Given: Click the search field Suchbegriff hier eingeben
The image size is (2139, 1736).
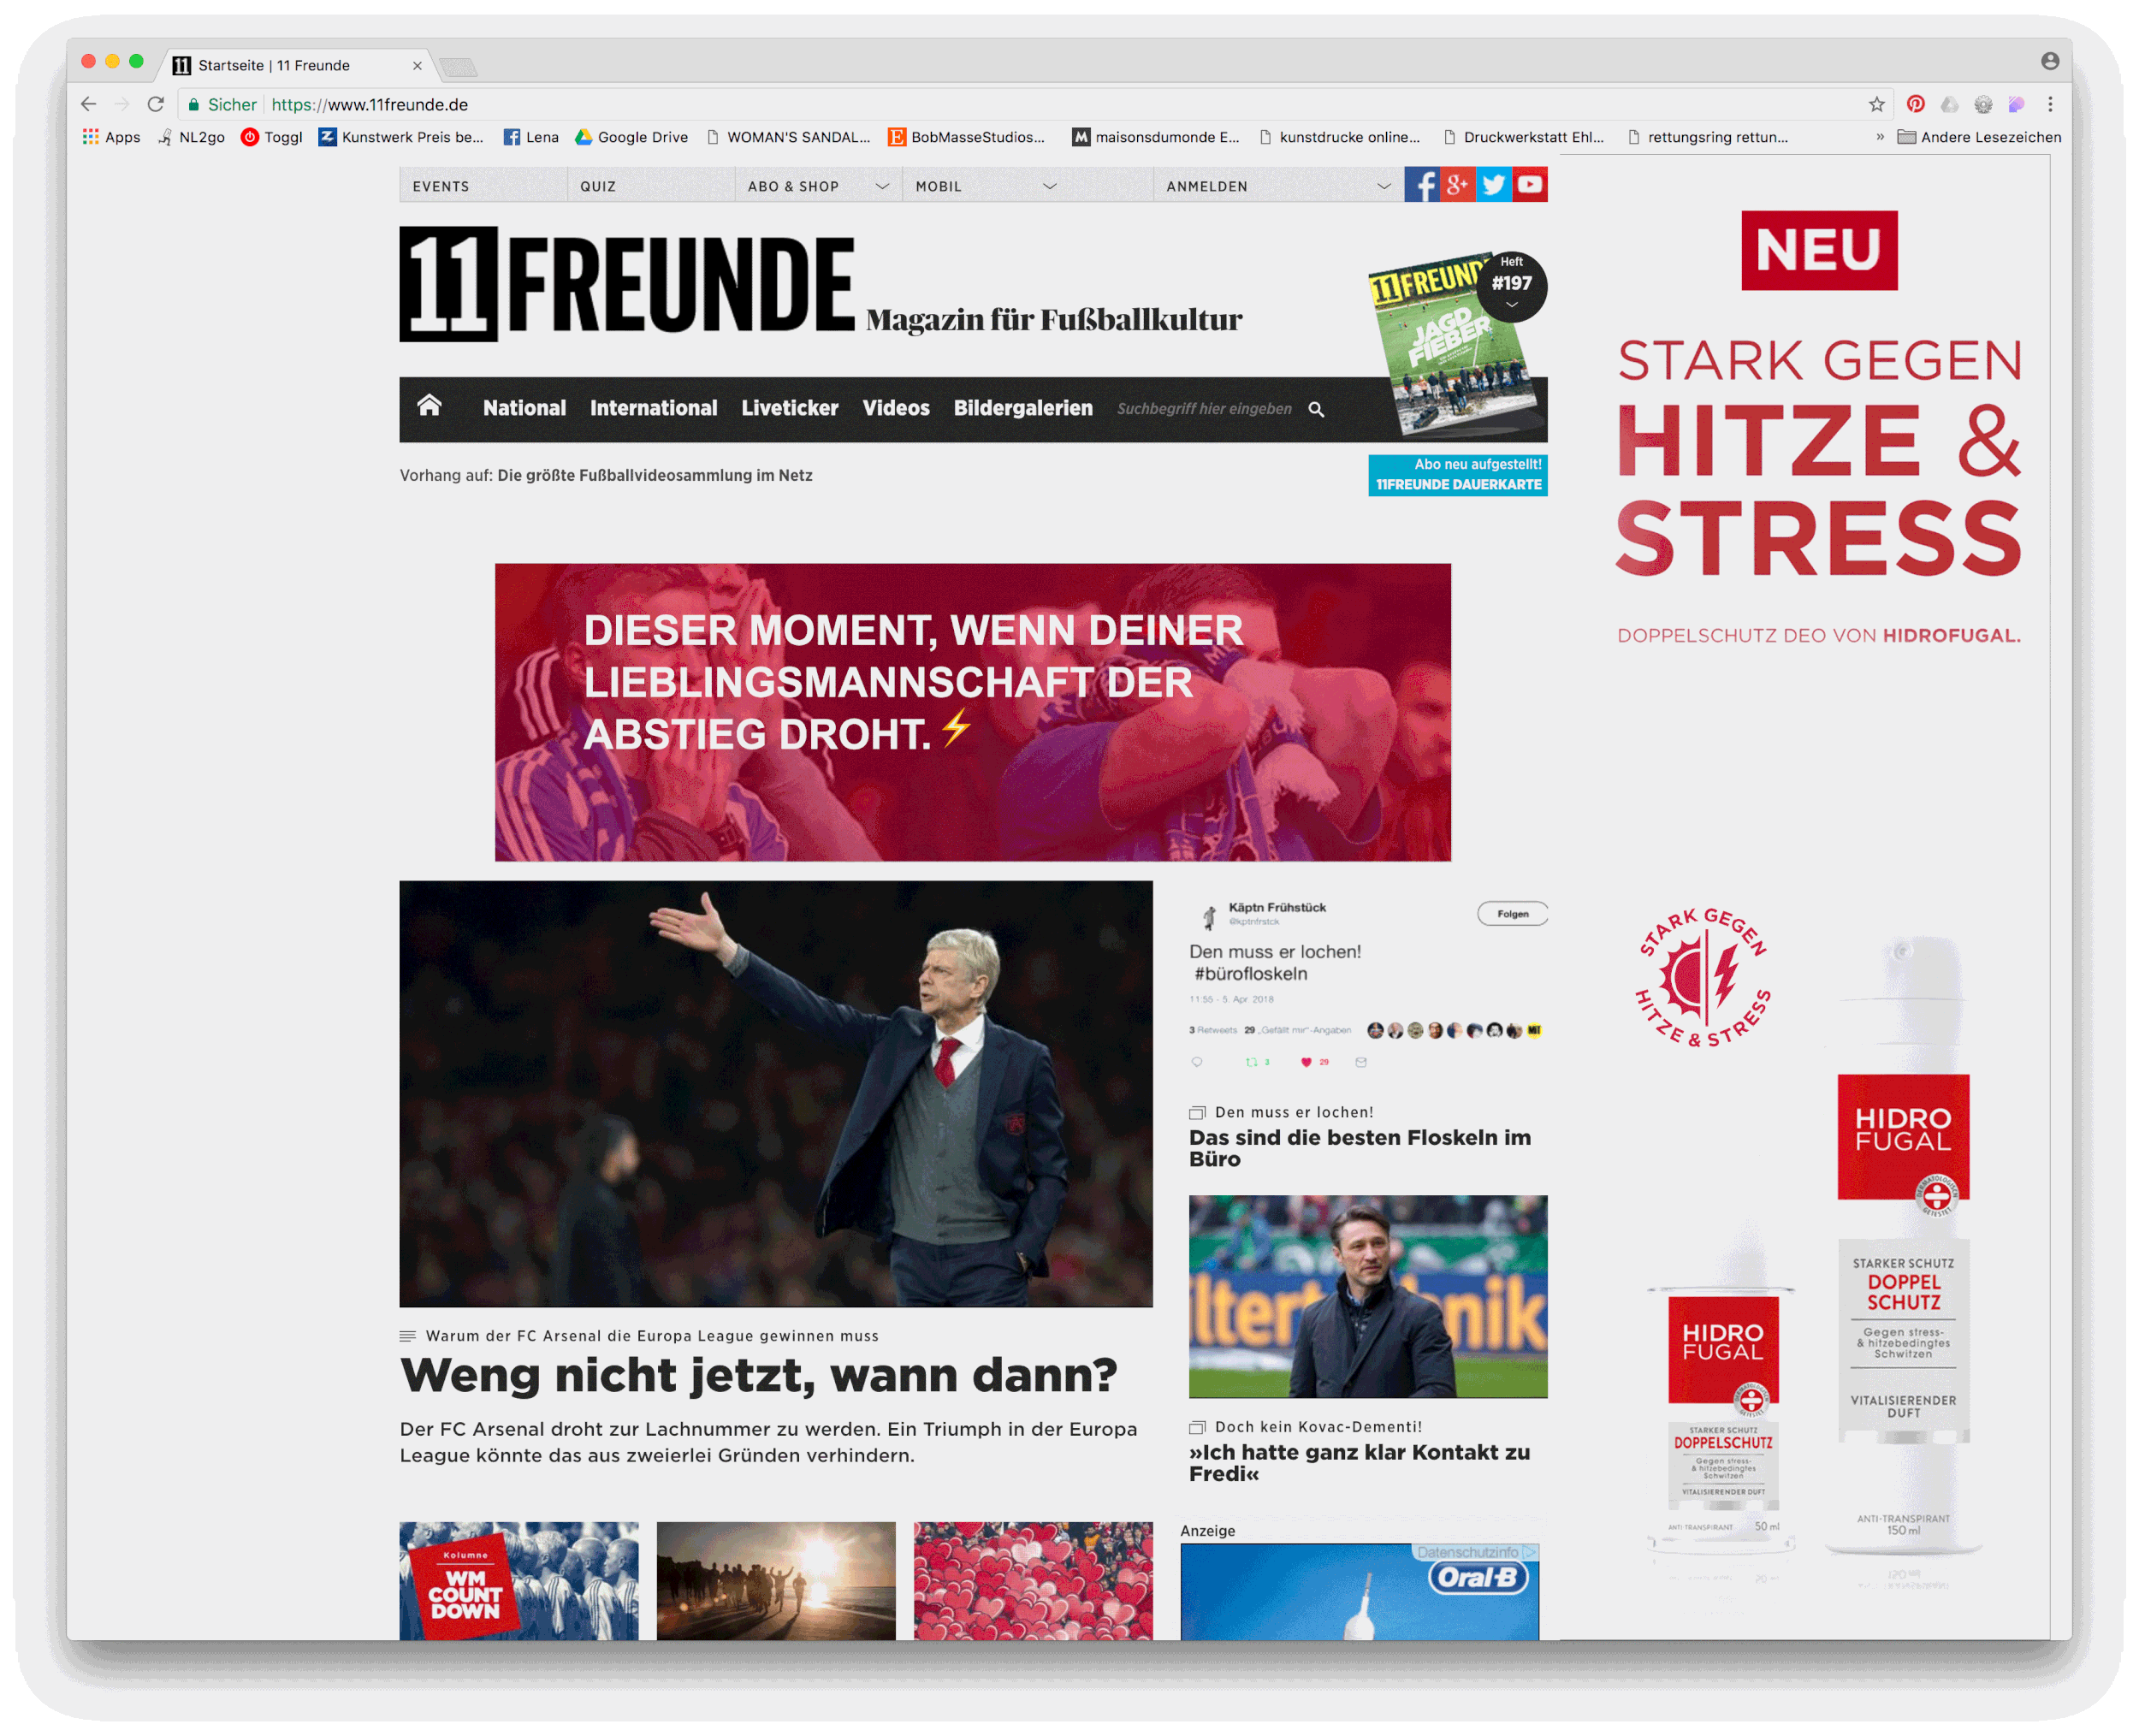Looking at the screenshot, I should click(x=1204, y=409).
